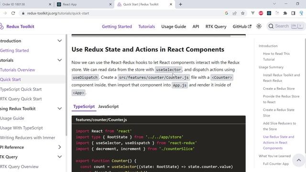Screen dimensions: 306x172
Task: Open a new browser tab with plus
Action: point(181,4)
